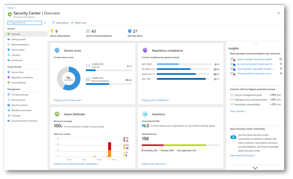This screenshot has height=179, width=293.
Task: Click the Completed Controls progress bar
Action: 108,70
